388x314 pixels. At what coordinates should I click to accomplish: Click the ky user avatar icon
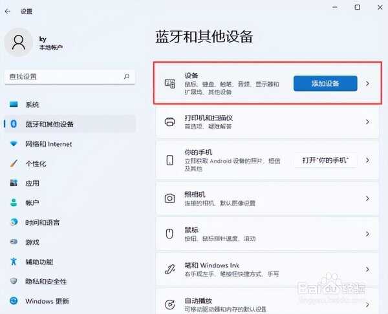(19, 42)
